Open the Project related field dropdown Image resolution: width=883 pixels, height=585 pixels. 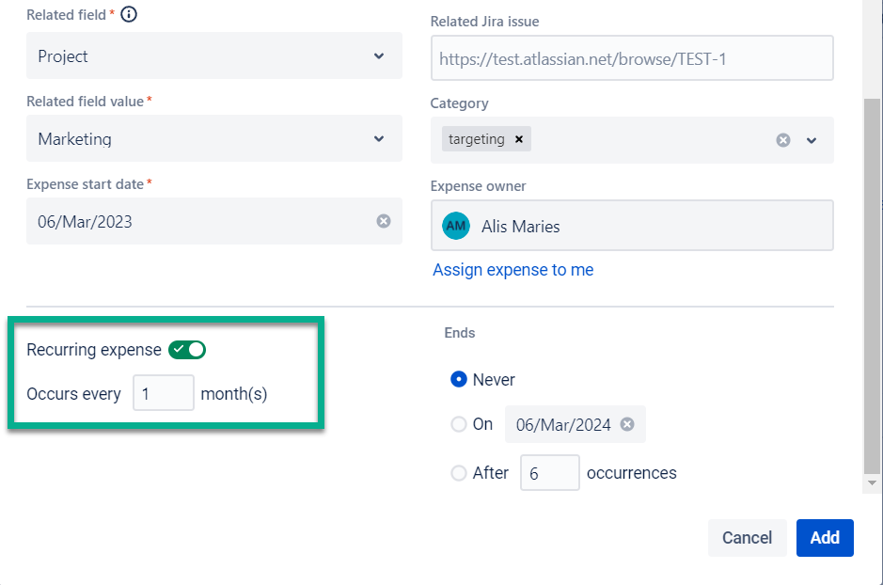[213, 55]
